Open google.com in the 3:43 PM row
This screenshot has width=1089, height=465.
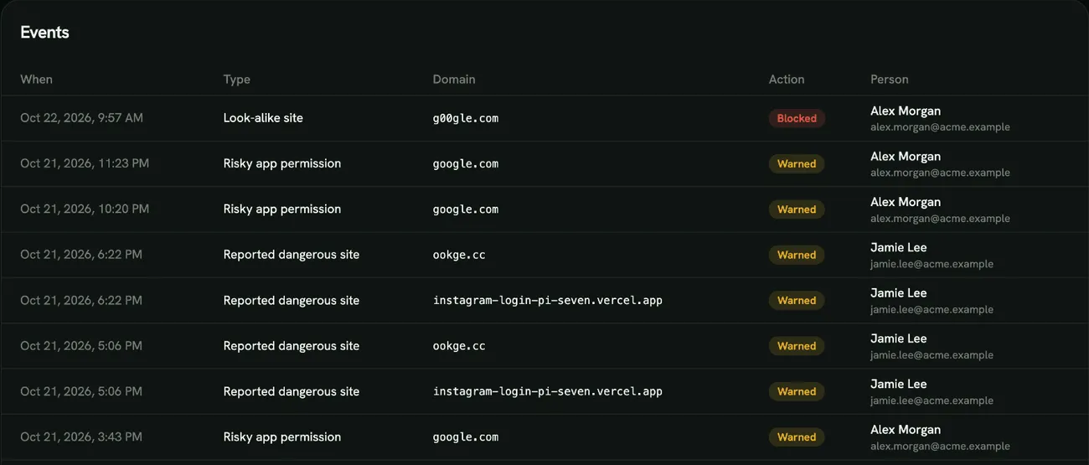coord(466,437)
